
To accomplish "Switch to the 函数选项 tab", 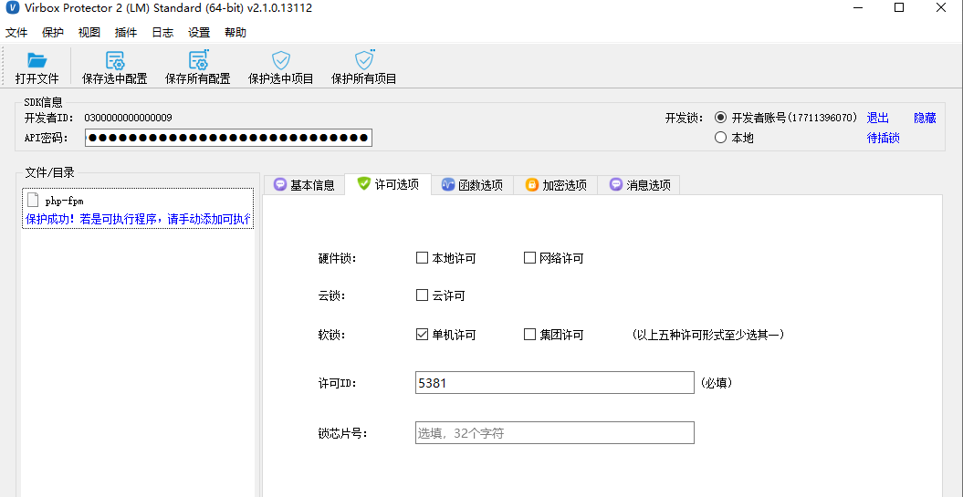I will click(x=472, y=185).
